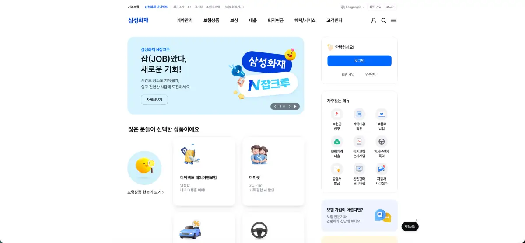Open 보험상품 한눈에 보기 link
Viewport: 525px width, 243px height.
[x=146, y=192]
